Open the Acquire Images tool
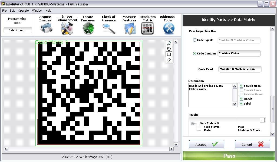The image size is (277, 162). click(45, 28)
